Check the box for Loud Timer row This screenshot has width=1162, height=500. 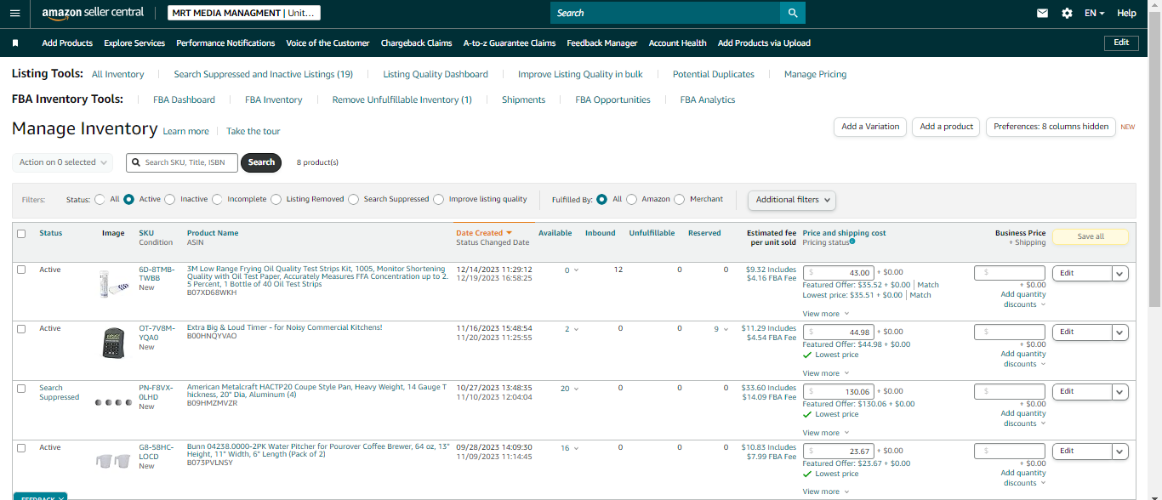[21, 329]
